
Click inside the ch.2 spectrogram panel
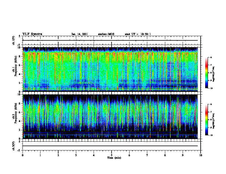[110, 117]
